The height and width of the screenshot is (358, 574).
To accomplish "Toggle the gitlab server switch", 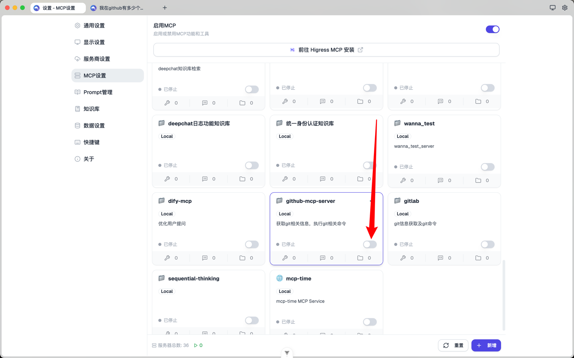I will tap(487, 244).
